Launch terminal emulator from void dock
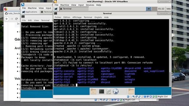 pos(102,92)
